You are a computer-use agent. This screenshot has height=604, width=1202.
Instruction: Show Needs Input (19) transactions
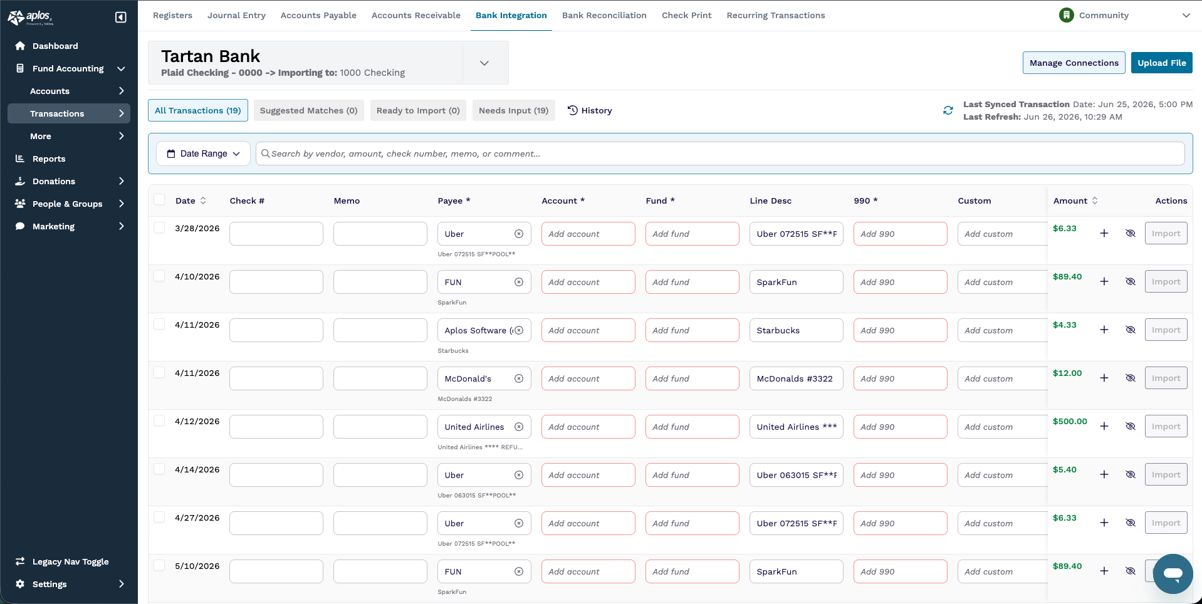[513, 110]
